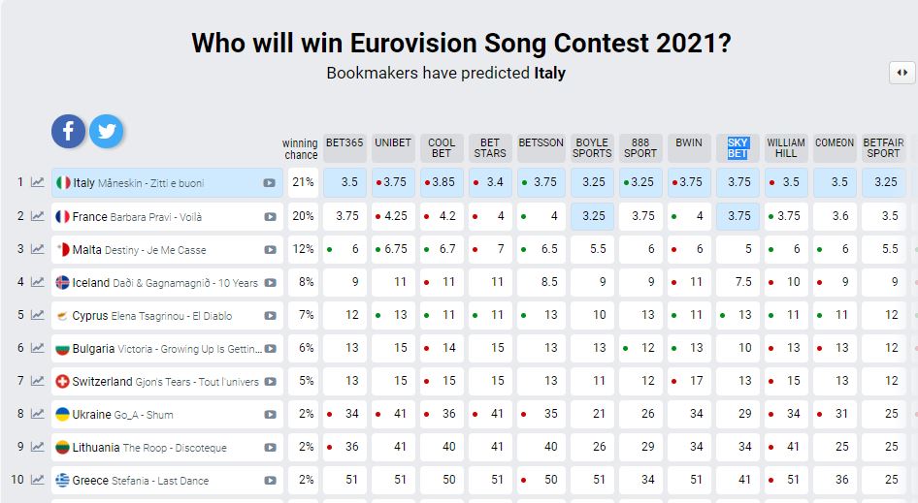Play France's Voilà video icon
Image resolution: width=918 pixels, height=503 pixels.
pos(269,216)
